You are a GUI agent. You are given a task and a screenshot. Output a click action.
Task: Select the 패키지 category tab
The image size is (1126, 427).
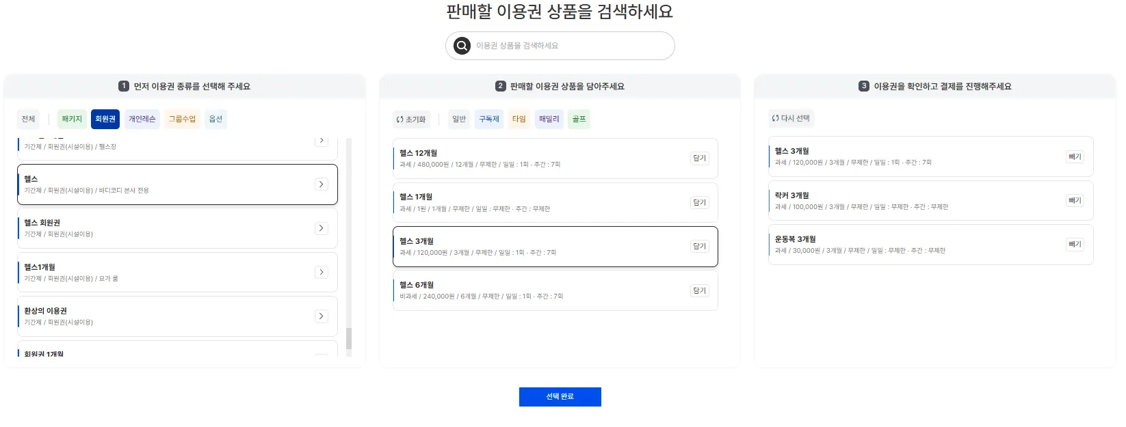coord(72,119)
